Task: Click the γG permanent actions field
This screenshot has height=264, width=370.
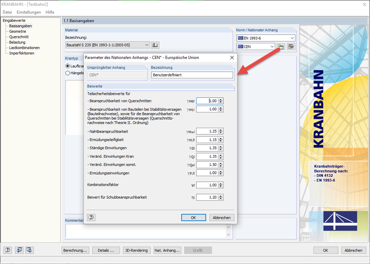Action: coord(207,148)
